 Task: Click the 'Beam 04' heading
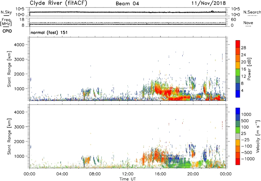coord(127,4)
